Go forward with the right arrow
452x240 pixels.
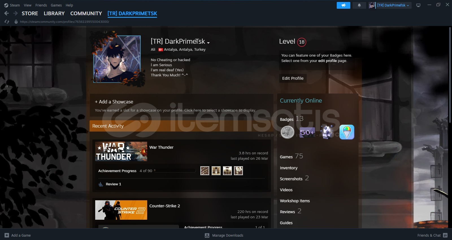tap(16, 13)
